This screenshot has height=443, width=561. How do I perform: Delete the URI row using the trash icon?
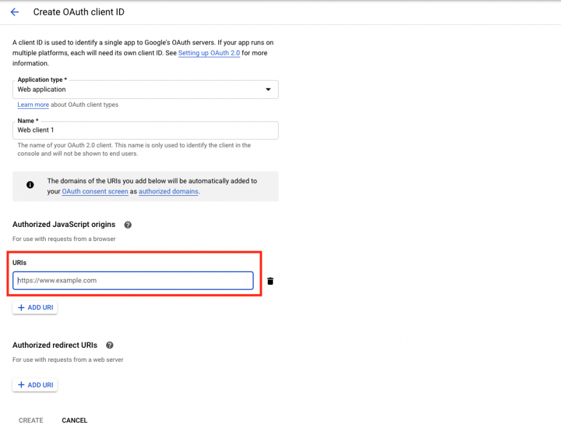(x=270, y=281)
